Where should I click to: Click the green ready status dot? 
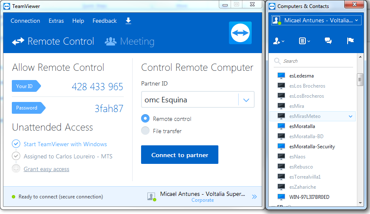[14, 197]
